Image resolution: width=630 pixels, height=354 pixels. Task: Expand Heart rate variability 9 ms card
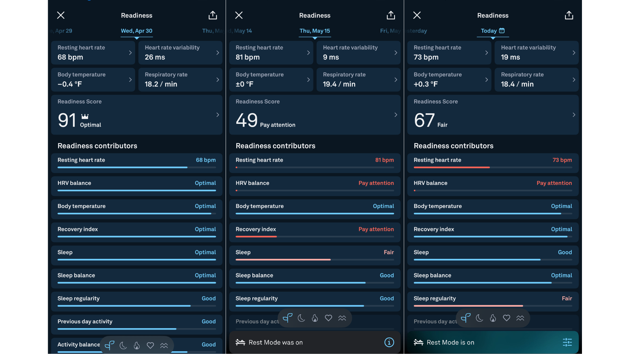point(358,52)
